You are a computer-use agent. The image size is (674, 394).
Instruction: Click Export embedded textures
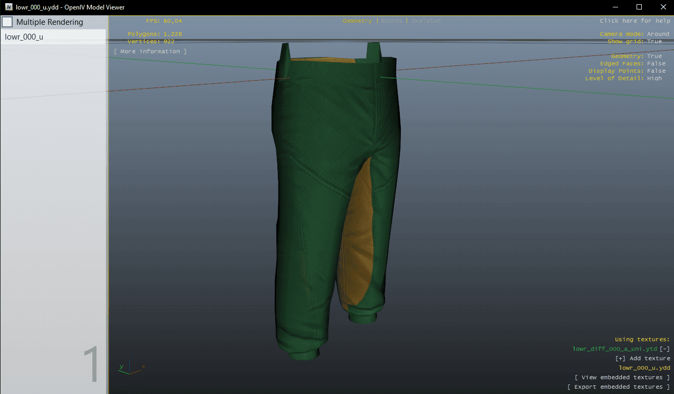618,387
